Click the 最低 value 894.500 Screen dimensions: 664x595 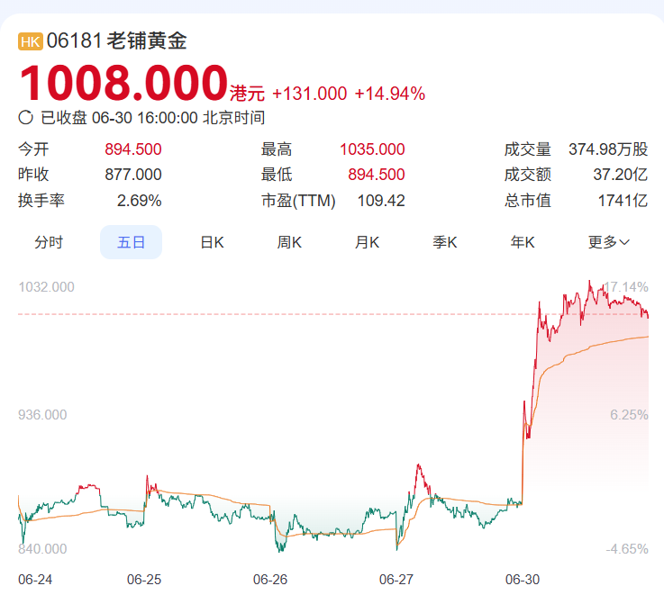click(376, 175)
